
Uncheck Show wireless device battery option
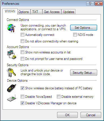[x=22, y=88]
